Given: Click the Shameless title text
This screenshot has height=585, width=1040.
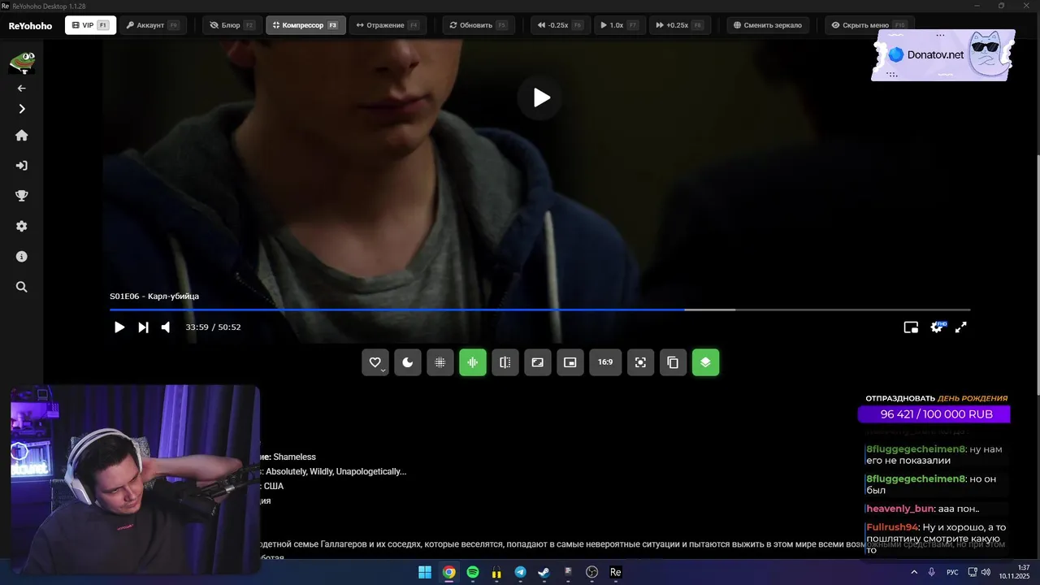Looking at the screenshot, I should pos(294,457).
